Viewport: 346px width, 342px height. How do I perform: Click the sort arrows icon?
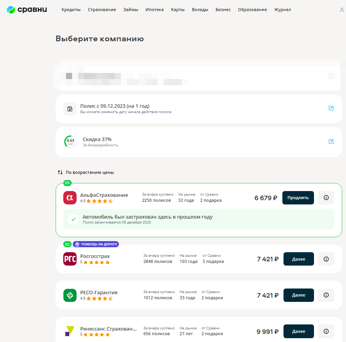coord(60,172)
